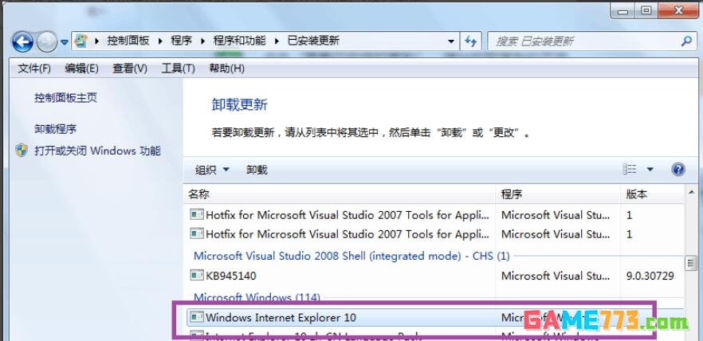Click the greyed Forward arrow button
703x341 pixels.
click(x=46, y=42)
